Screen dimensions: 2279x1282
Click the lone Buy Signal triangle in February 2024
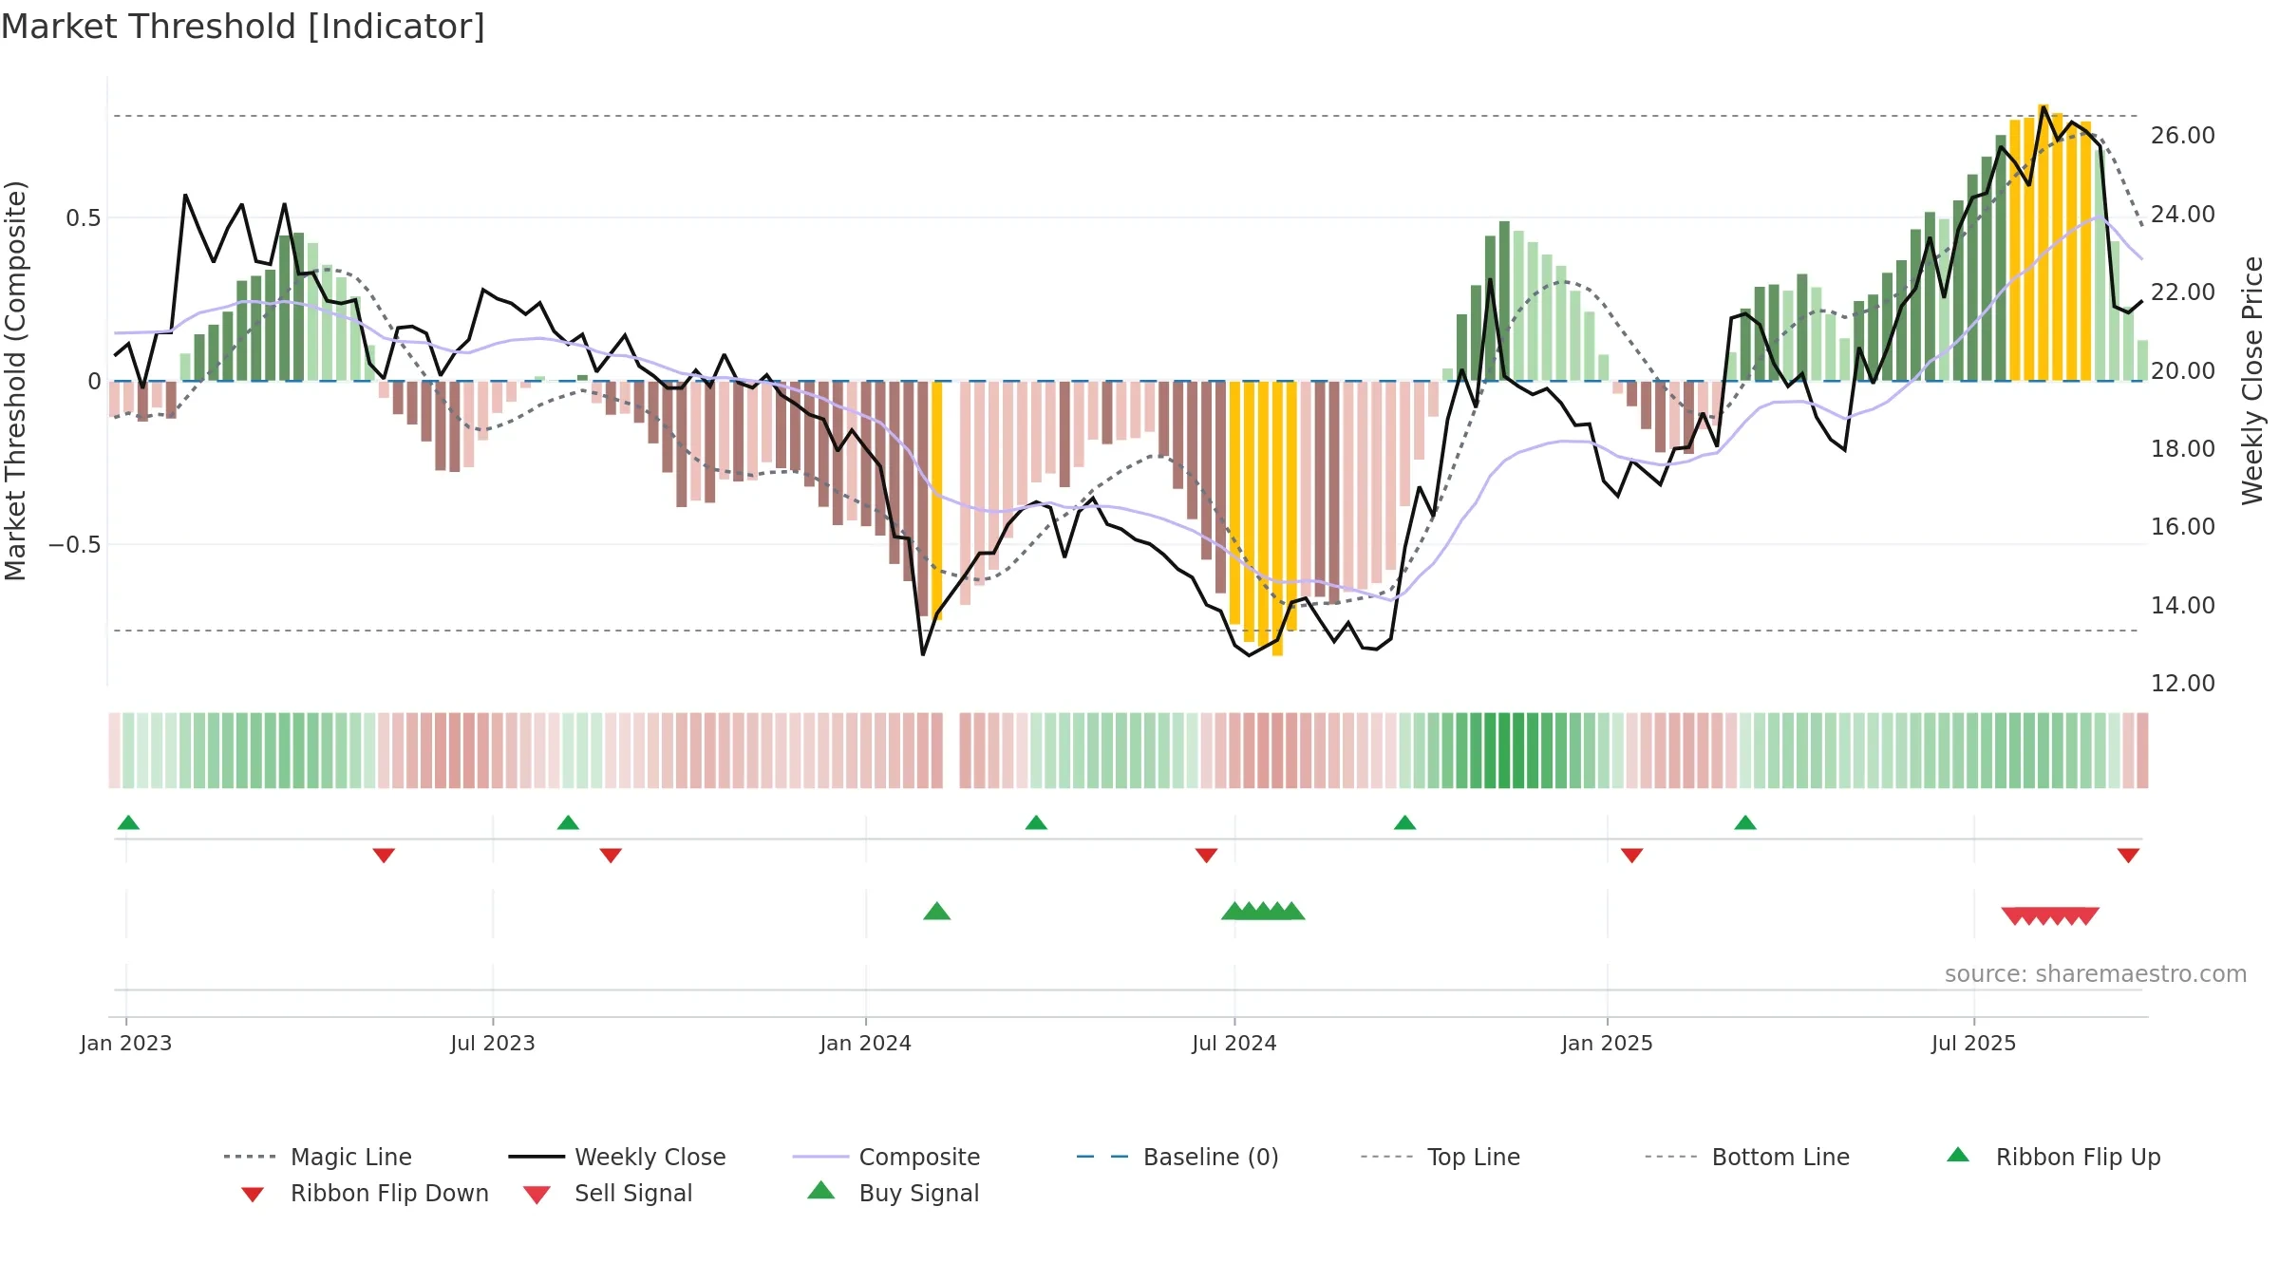936,911
